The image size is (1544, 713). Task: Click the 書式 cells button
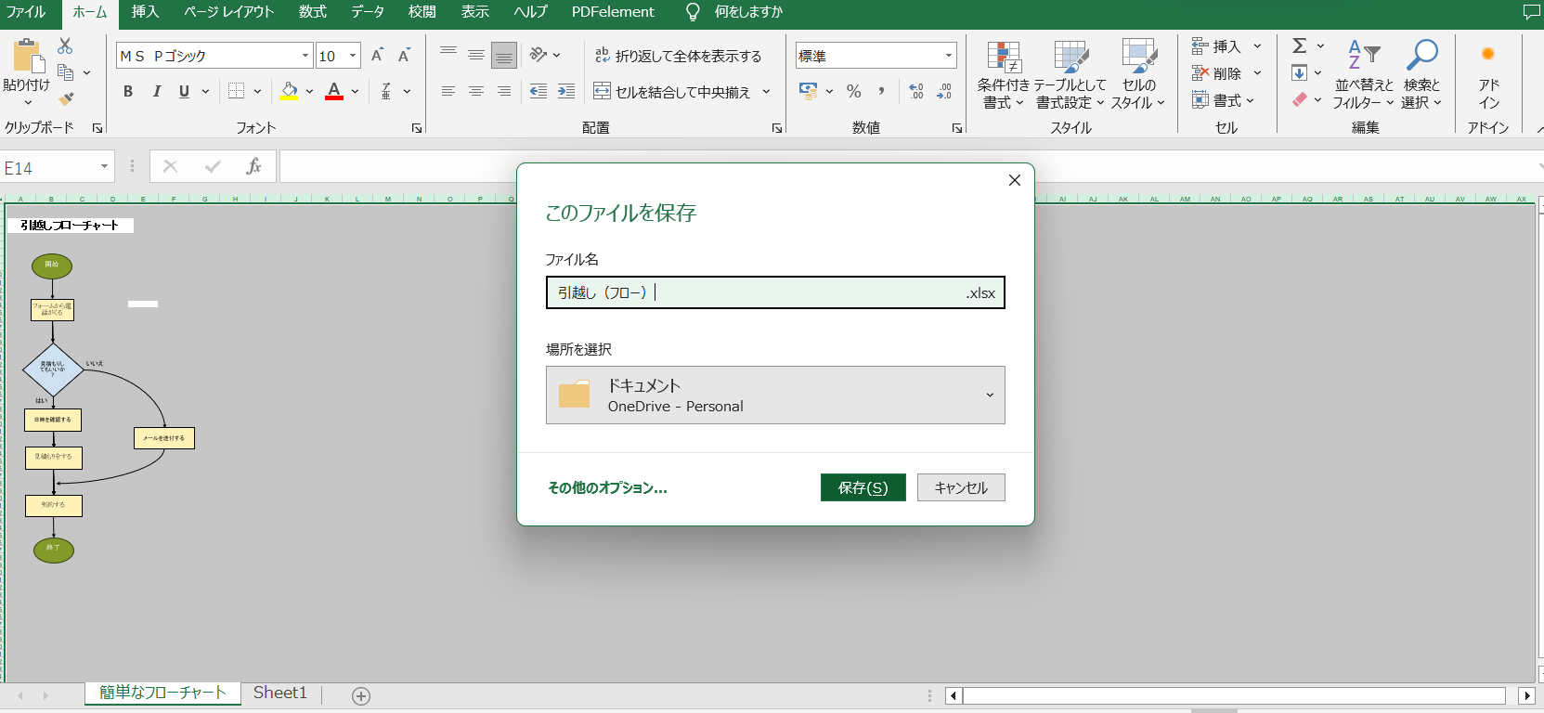coord(1224,99)
